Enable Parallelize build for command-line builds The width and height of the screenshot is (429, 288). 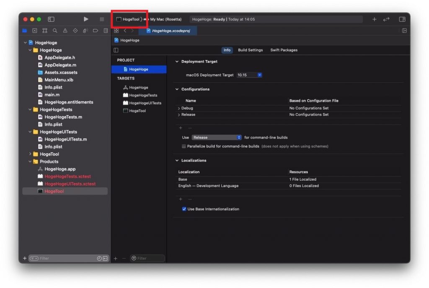184,146
